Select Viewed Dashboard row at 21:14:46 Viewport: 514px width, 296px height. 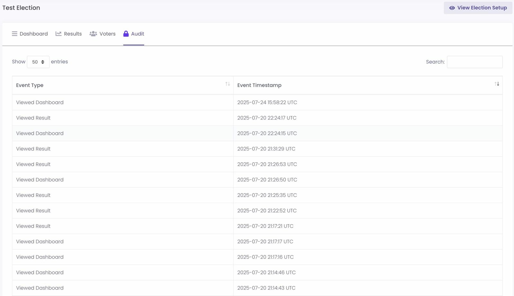click(x=257, y=272)
